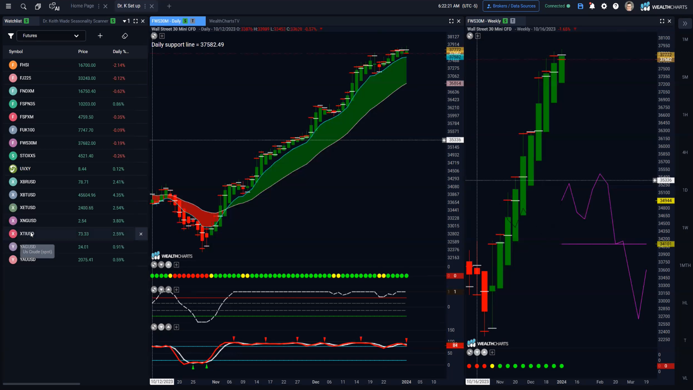Toggle visibility of bottom oscillator pane
The image size is (693, 390).
pyautogui.click(x=154, y=327)
